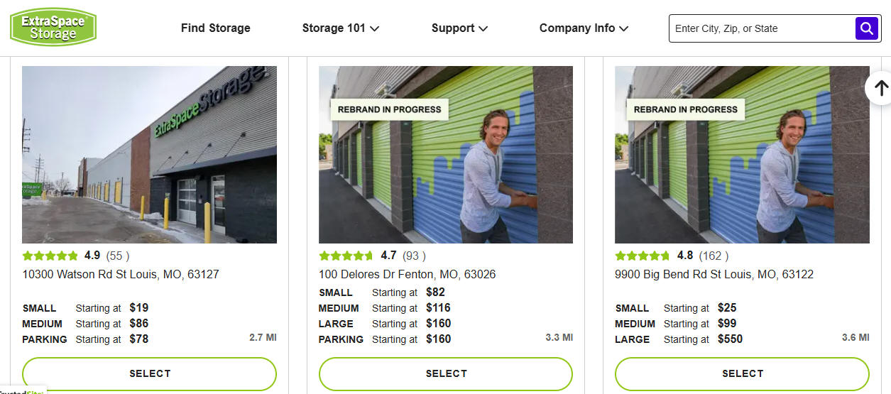The width and height of the screenshot is (891, 394).
Task: Select the 10300 Watson Rd facility
Action: (x=149, y=373)
